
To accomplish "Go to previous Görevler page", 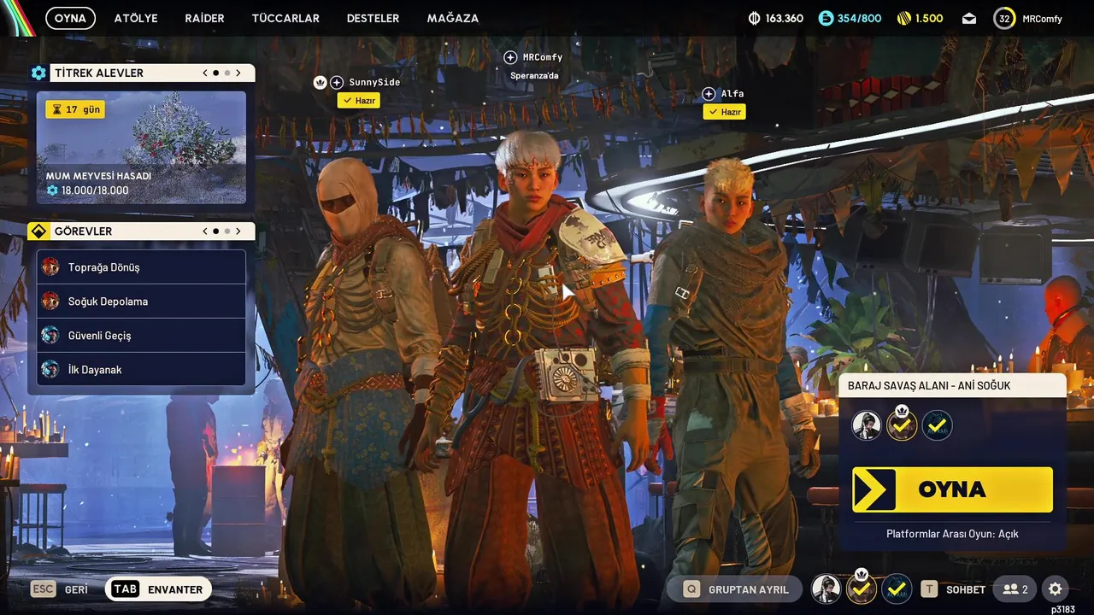I will click(205, 231).
